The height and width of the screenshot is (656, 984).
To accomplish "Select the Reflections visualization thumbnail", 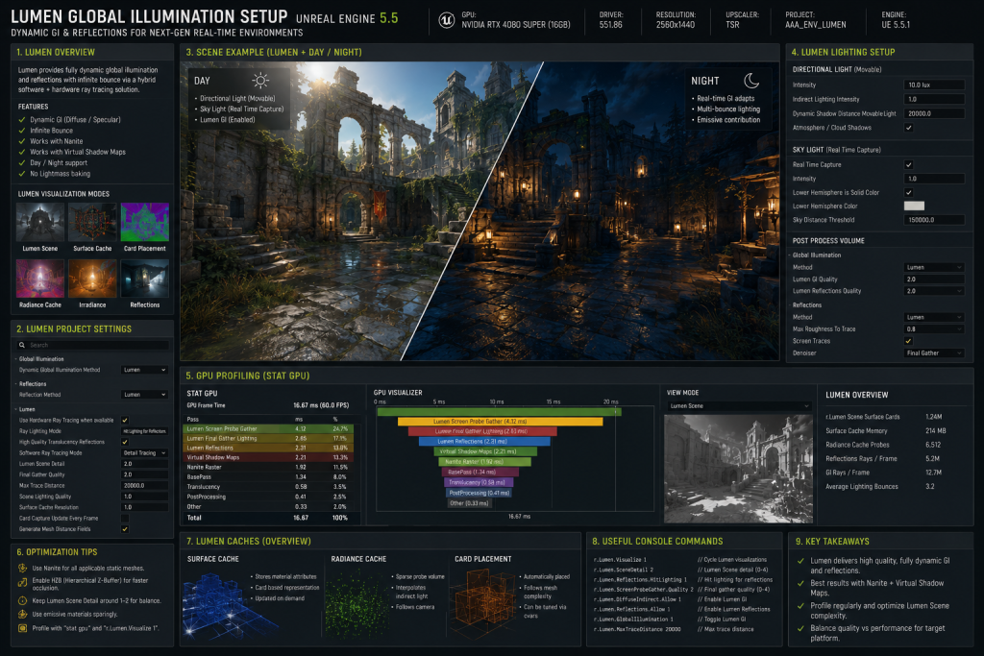I will click(x=145, y=279).
